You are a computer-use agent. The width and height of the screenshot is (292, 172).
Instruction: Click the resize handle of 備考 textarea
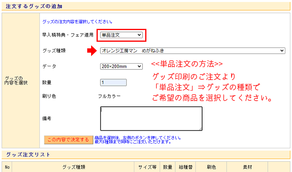201,129
